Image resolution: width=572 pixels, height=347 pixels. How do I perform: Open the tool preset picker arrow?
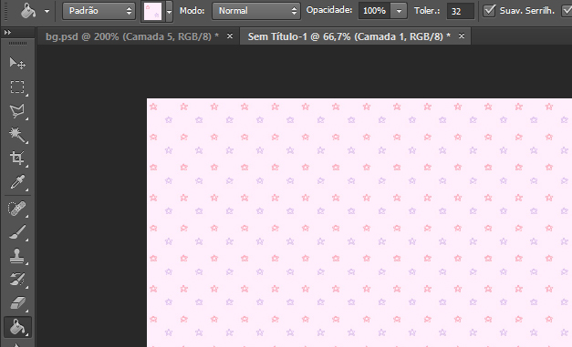47,11
